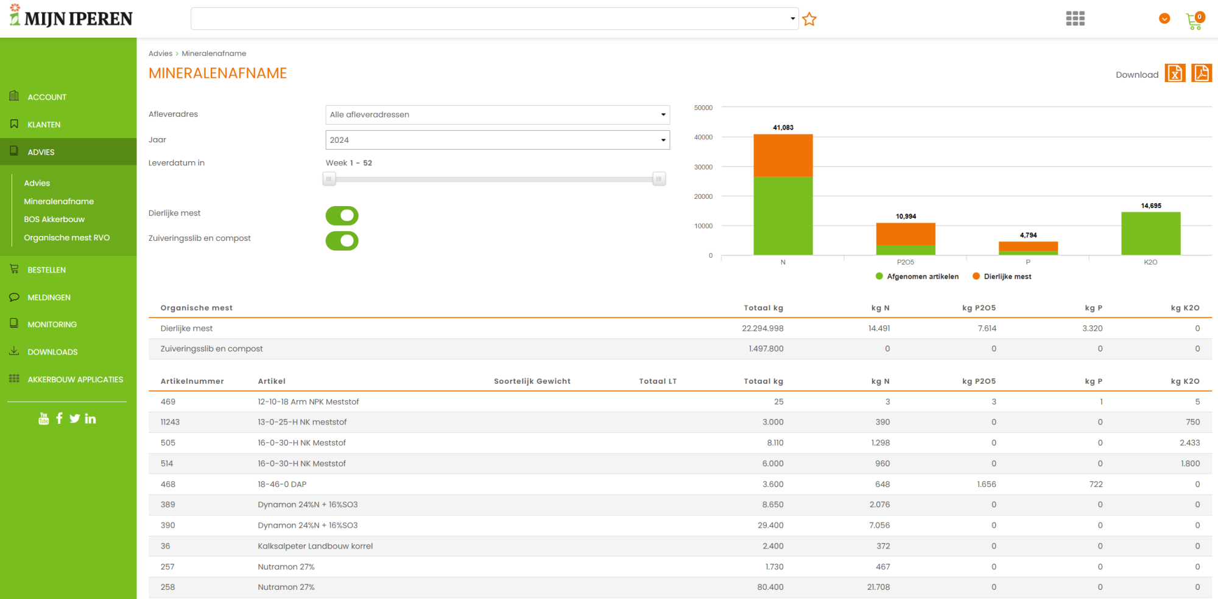Open the shopping cart
This screenshot has width=1218, height=599.
tap(1194, 21)
